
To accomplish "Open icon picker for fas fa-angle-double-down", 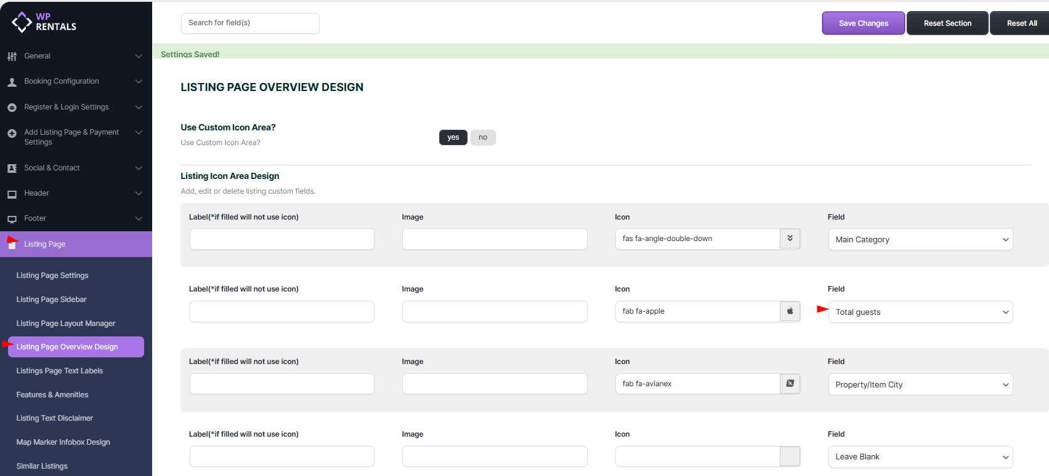I will coord(790,239).
